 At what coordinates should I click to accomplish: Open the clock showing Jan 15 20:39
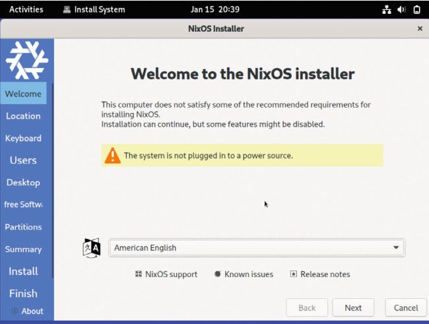[x=214, y=10]
